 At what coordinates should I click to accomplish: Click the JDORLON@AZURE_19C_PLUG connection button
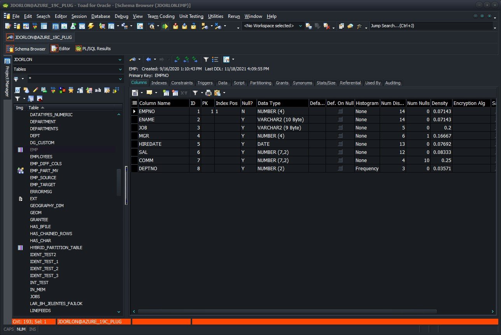coord(39,37)
